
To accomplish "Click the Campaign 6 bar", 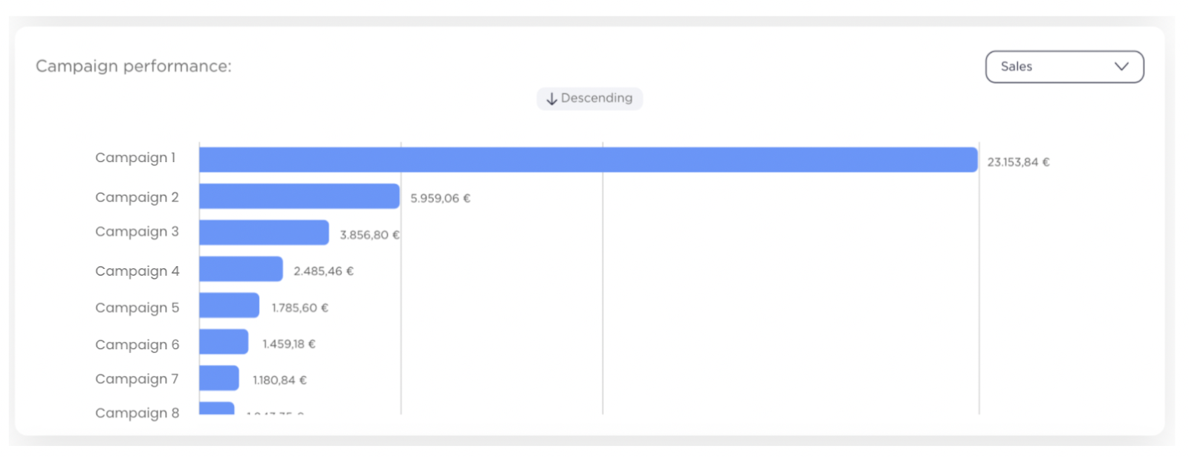I will click(x=224, y=342).
